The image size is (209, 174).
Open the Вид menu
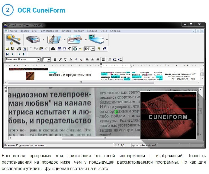34,31
